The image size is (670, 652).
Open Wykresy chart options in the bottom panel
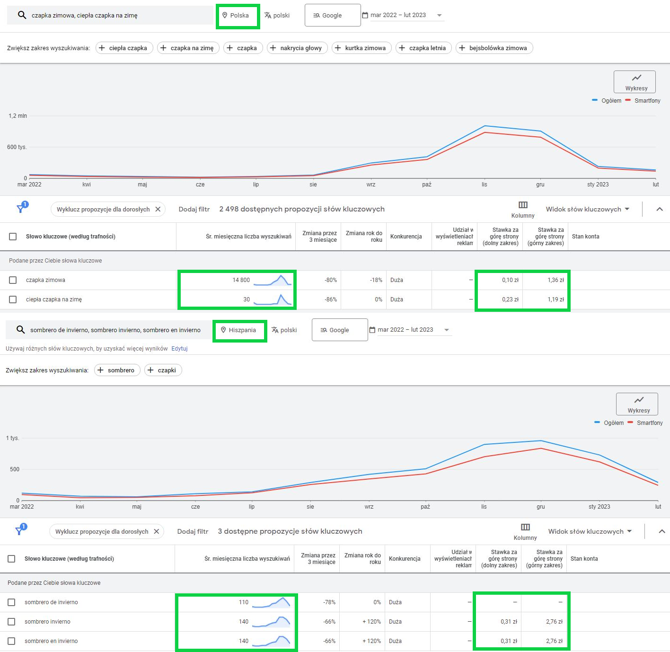[637, 404]
